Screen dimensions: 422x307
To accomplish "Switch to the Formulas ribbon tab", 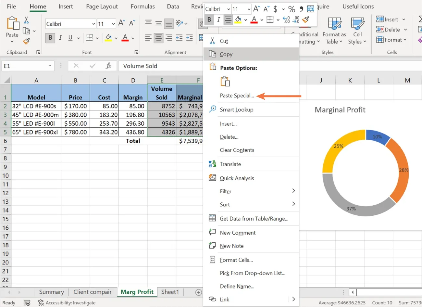I will (143, 6).
